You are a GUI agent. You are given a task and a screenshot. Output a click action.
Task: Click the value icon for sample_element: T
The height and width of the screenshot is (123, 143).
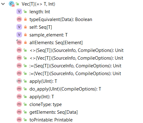click(x=19, y=35)
